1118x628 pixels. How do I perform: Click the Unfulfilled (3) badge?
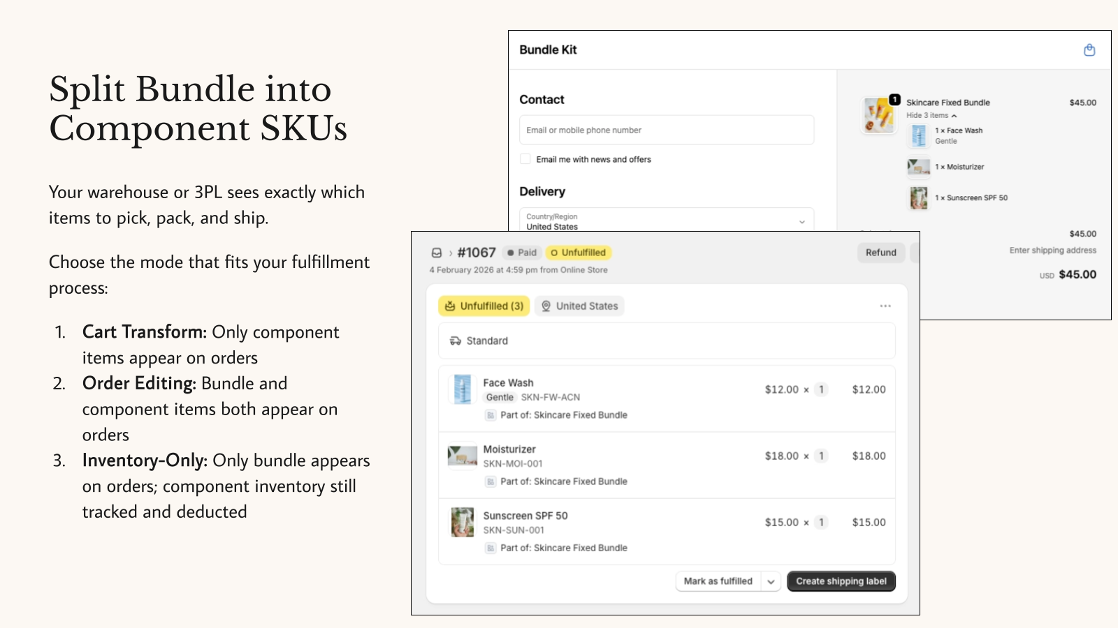tap(484, 306)
